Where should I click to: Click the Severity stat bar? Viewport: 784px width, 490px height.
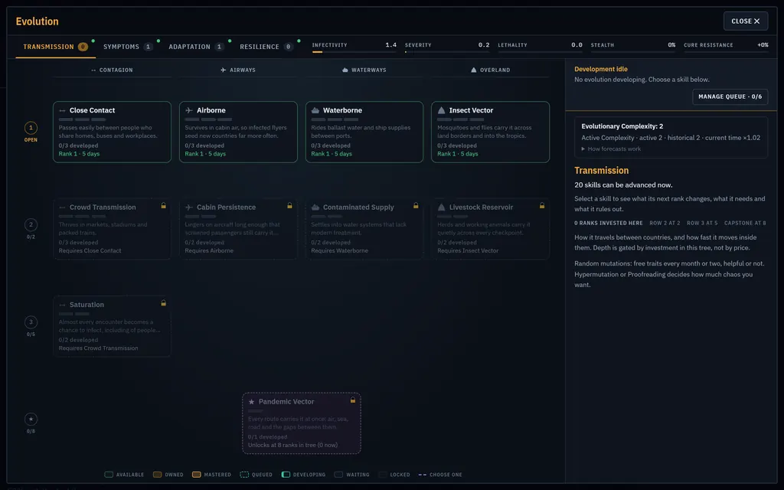pos(447,52)
